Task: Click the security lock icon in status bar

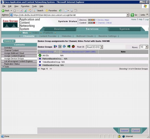Action: 119,136
